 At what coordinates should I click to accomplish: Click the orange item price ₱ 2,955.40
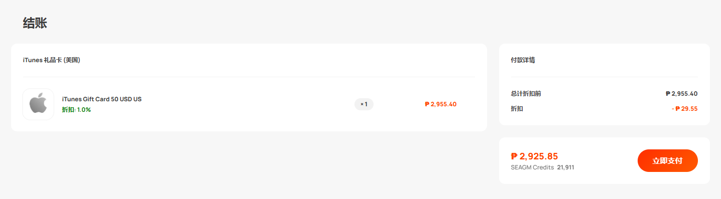coord(440,104)
